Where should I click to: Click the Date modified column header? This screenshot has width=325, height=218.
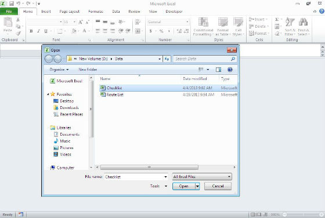click(x=194, y=79)
